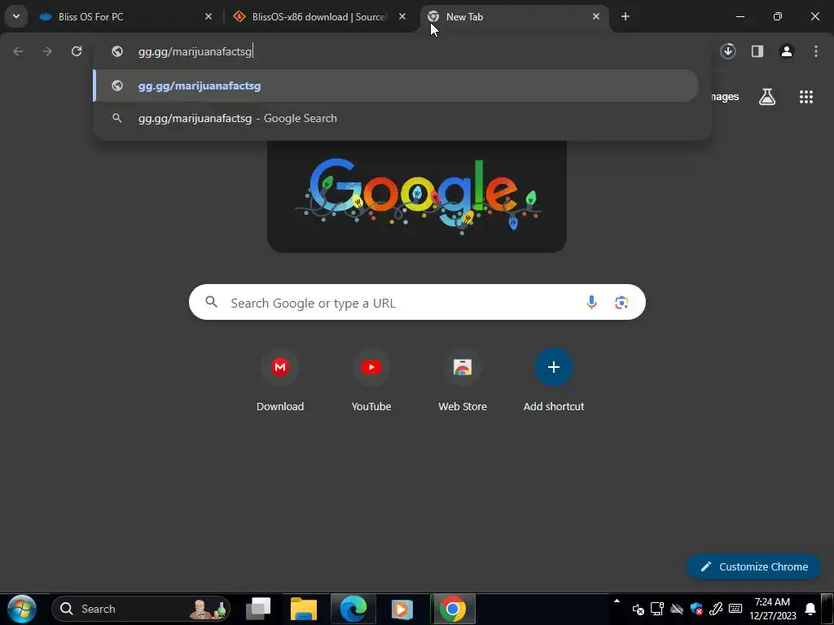Open Task View on the taskbar
This screenshot has height=625, width=834.
pos(258,609)
